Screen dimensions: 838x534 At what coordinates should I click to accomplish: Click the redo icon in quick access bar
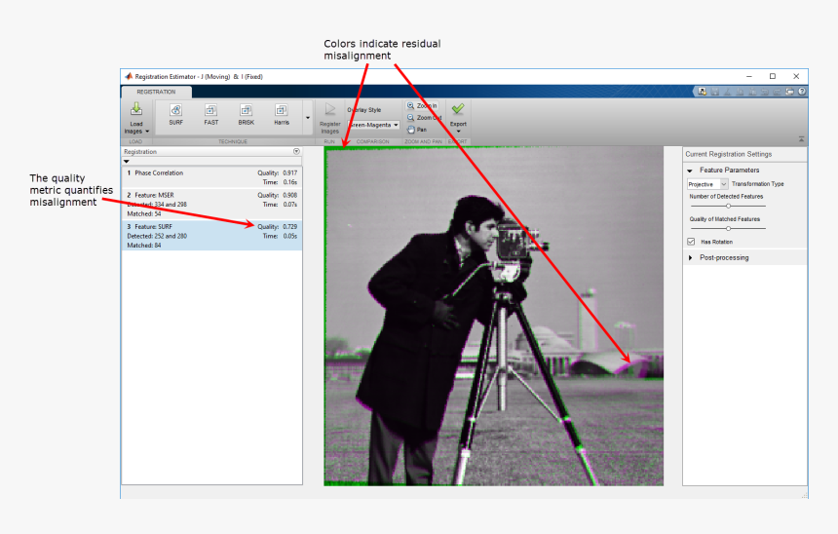pyautogui.click(x=777, y=92)
